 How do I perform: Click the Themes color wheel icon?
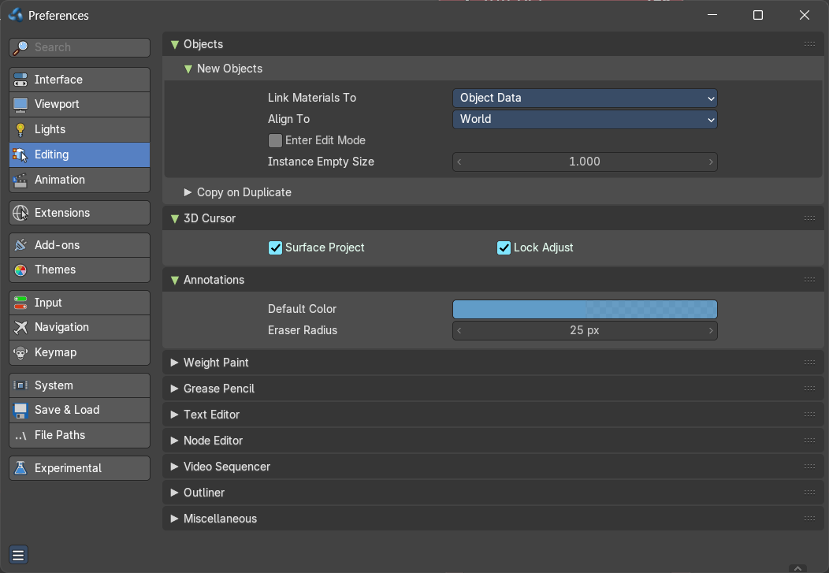[20, 270]
